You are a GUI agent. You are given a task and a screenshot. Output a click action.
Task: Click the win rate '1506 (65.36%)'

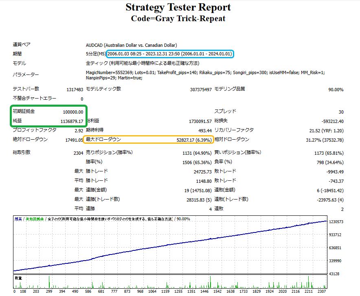[x=197, y=162]
